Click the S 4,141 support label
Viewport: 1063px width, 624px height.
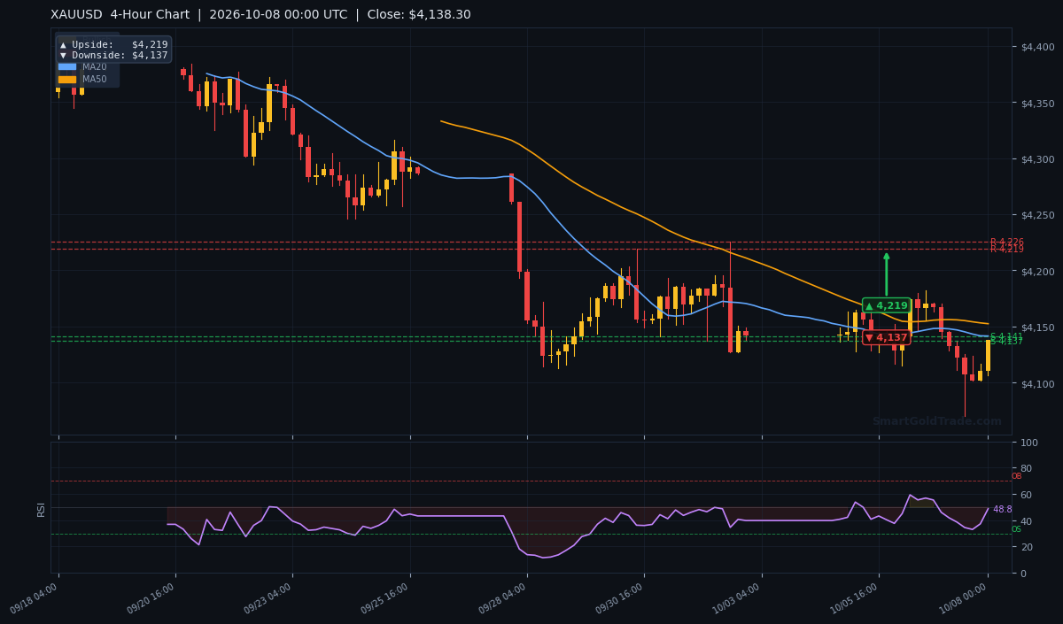pos(1006,336)
